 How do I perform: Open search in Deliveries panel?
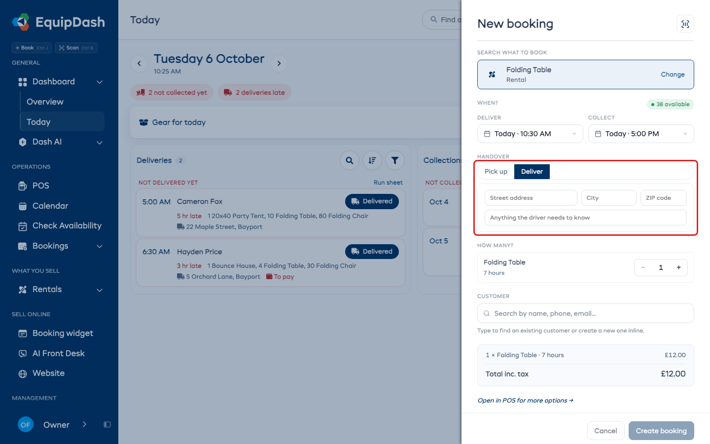tap(350, 160)
